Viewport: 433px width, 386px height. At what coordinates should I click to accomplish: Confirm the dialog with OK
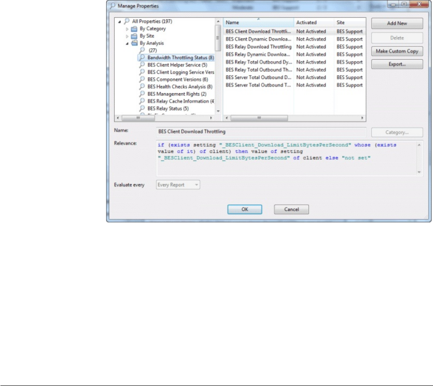pyautogui.click(x=245, y=209)
